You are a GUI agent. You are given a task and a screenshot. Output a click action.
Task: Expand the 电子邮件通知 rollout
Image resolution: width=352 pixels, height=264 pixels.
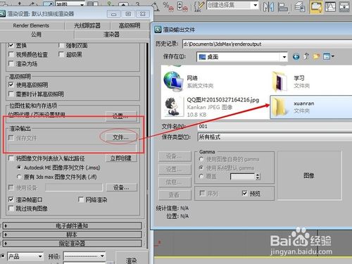(x=72, y=226)
